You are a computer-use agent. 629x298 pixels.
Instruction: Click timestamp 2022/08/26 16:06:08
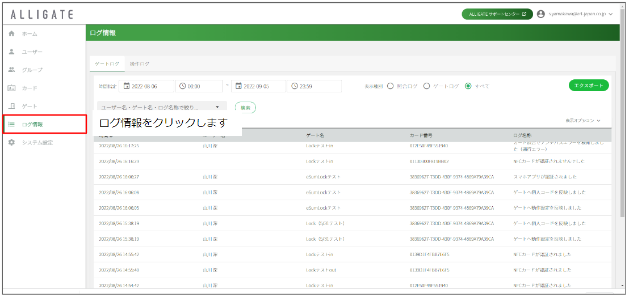(x=119, y=192)
